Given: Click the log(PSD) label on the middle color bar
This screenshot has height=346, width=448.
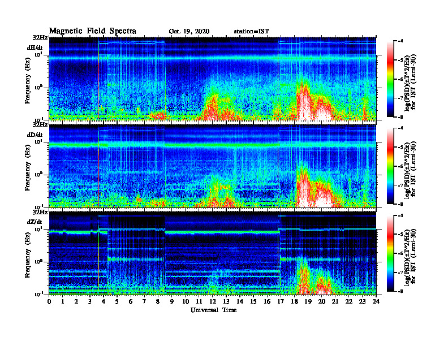Looking at the screenshot, I should click(x=410, y=169).
